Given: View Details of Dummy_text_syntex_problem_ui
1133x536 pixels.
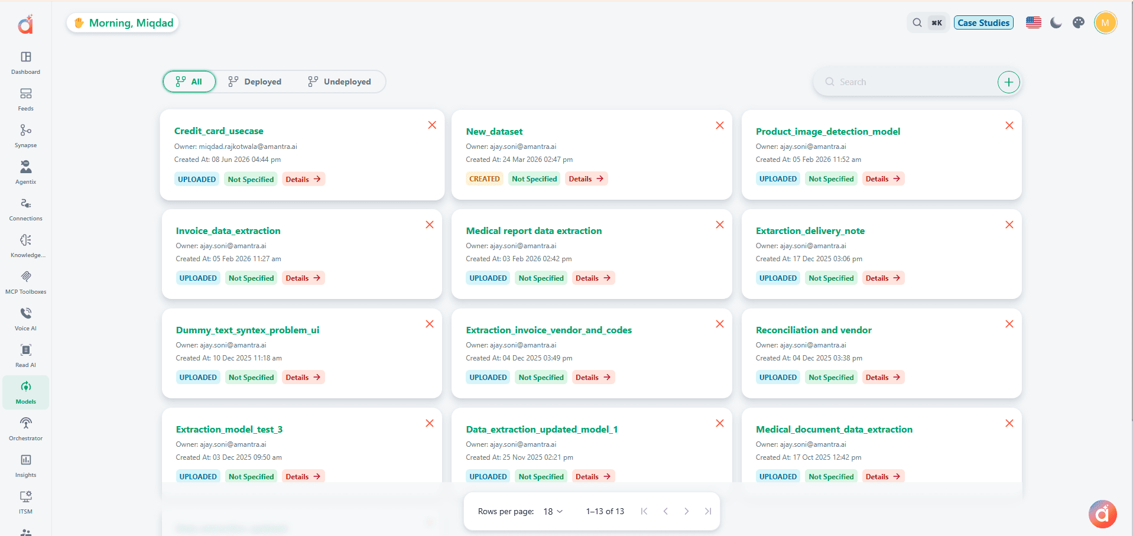Looking at the screenshot, I should [x=303, y=377].
